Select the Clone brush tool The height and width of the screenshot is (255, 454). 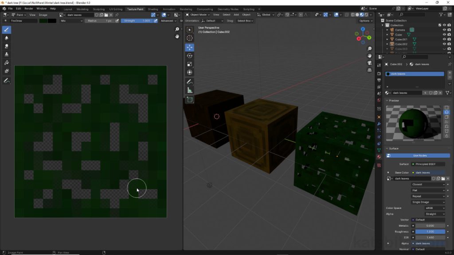click(6, 54)
